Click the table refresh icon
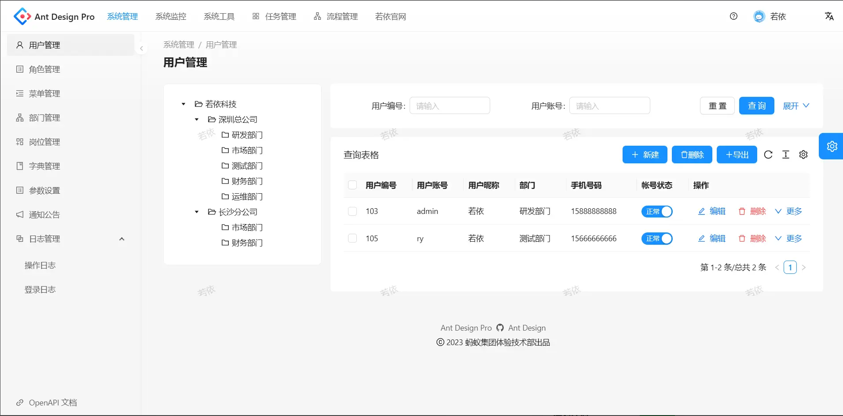Screen dimensions: 843x416 (768, 155)
